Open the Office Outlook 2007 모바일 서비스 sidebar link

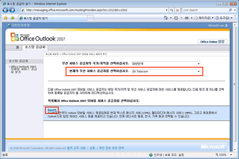[x=24, y=69]
